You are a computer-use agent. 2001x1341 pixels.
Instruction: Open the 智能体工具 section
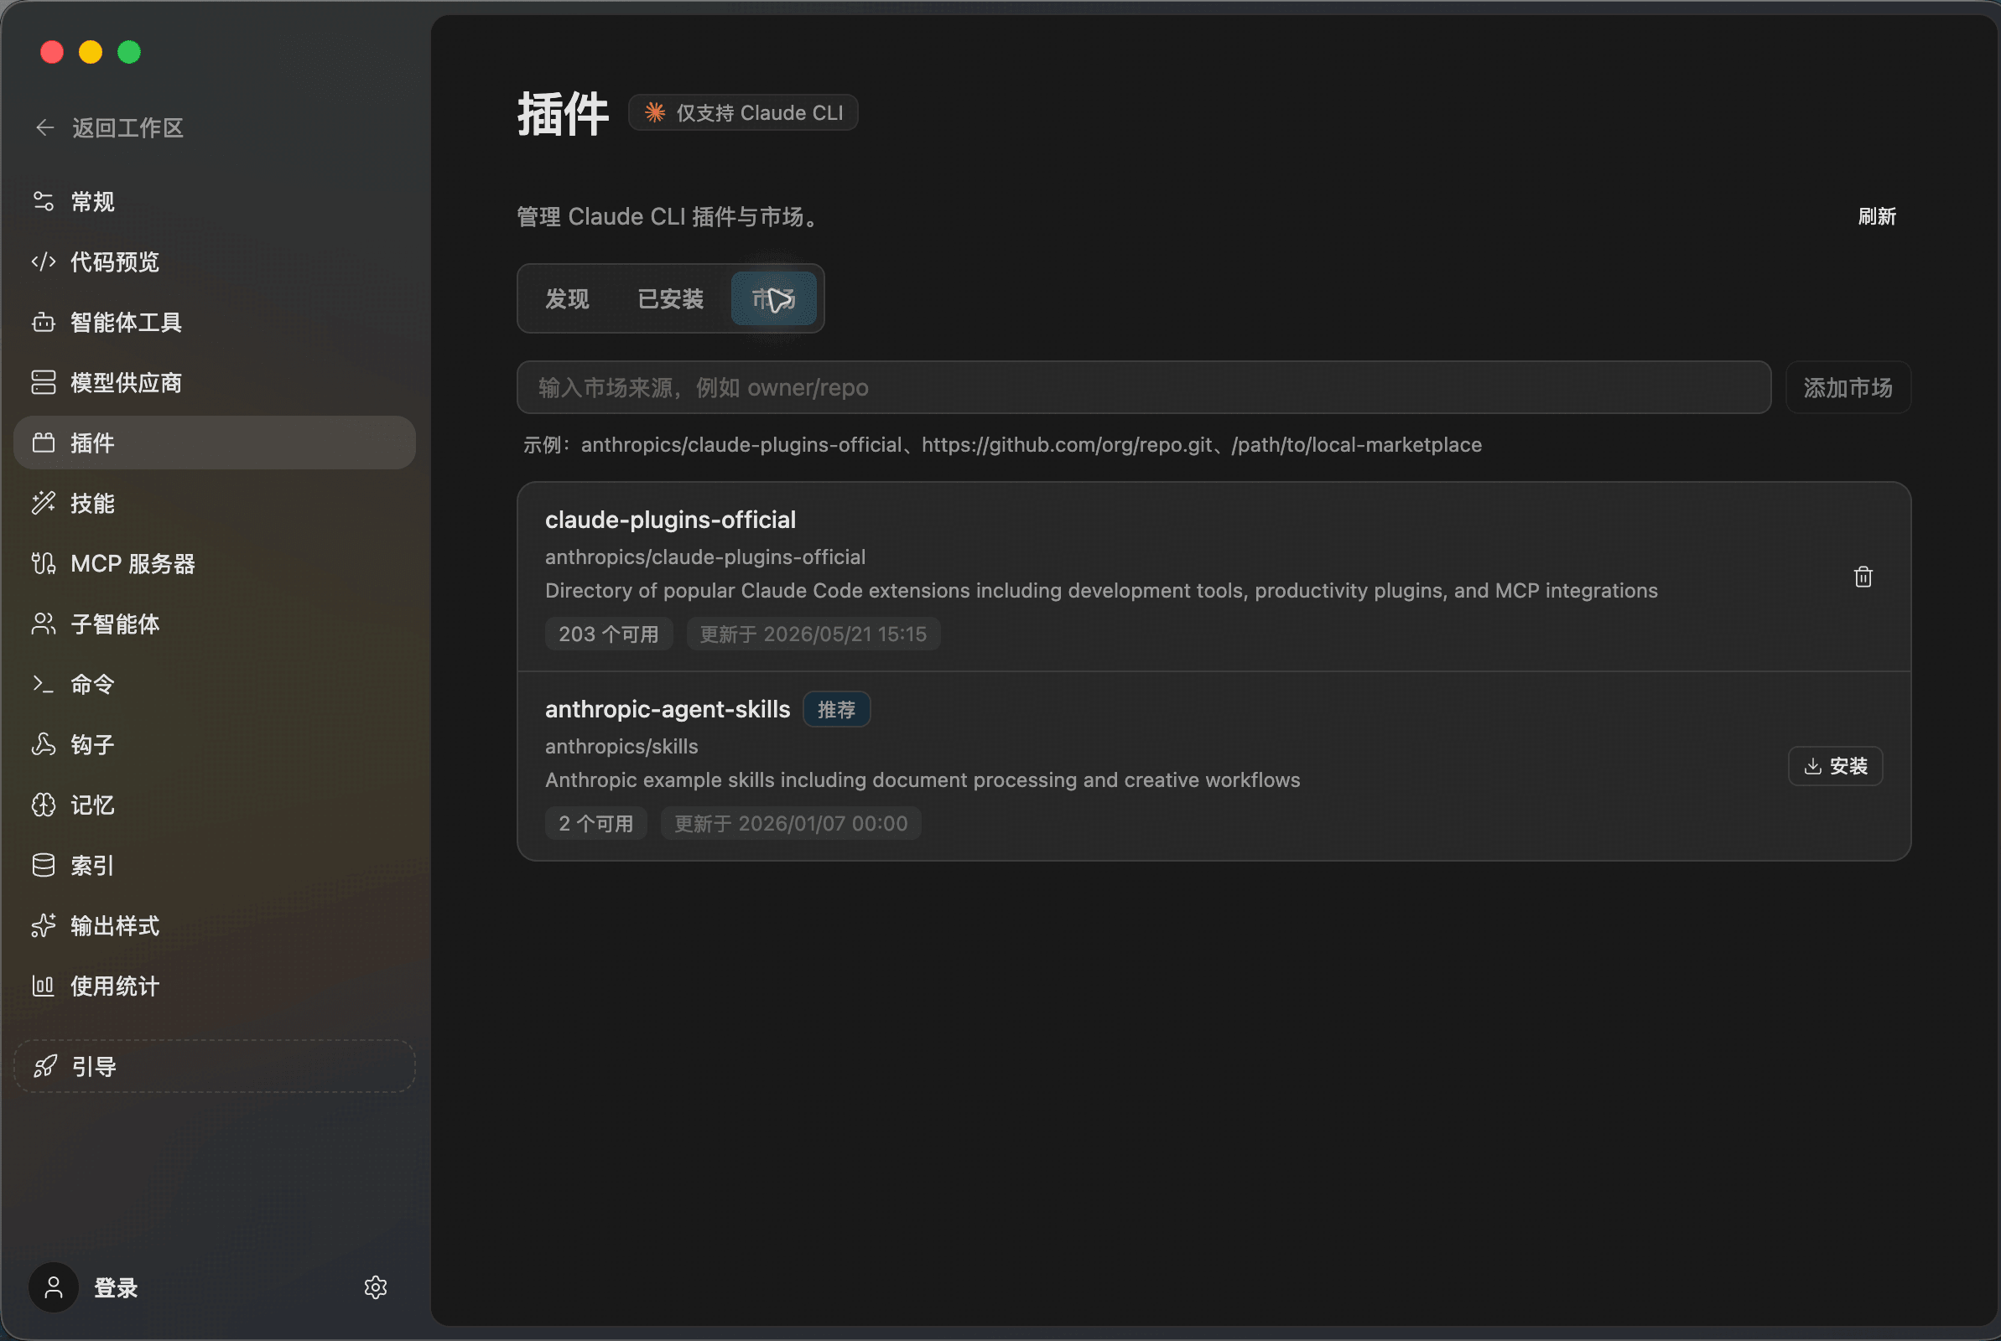click(x=215, y=323)
